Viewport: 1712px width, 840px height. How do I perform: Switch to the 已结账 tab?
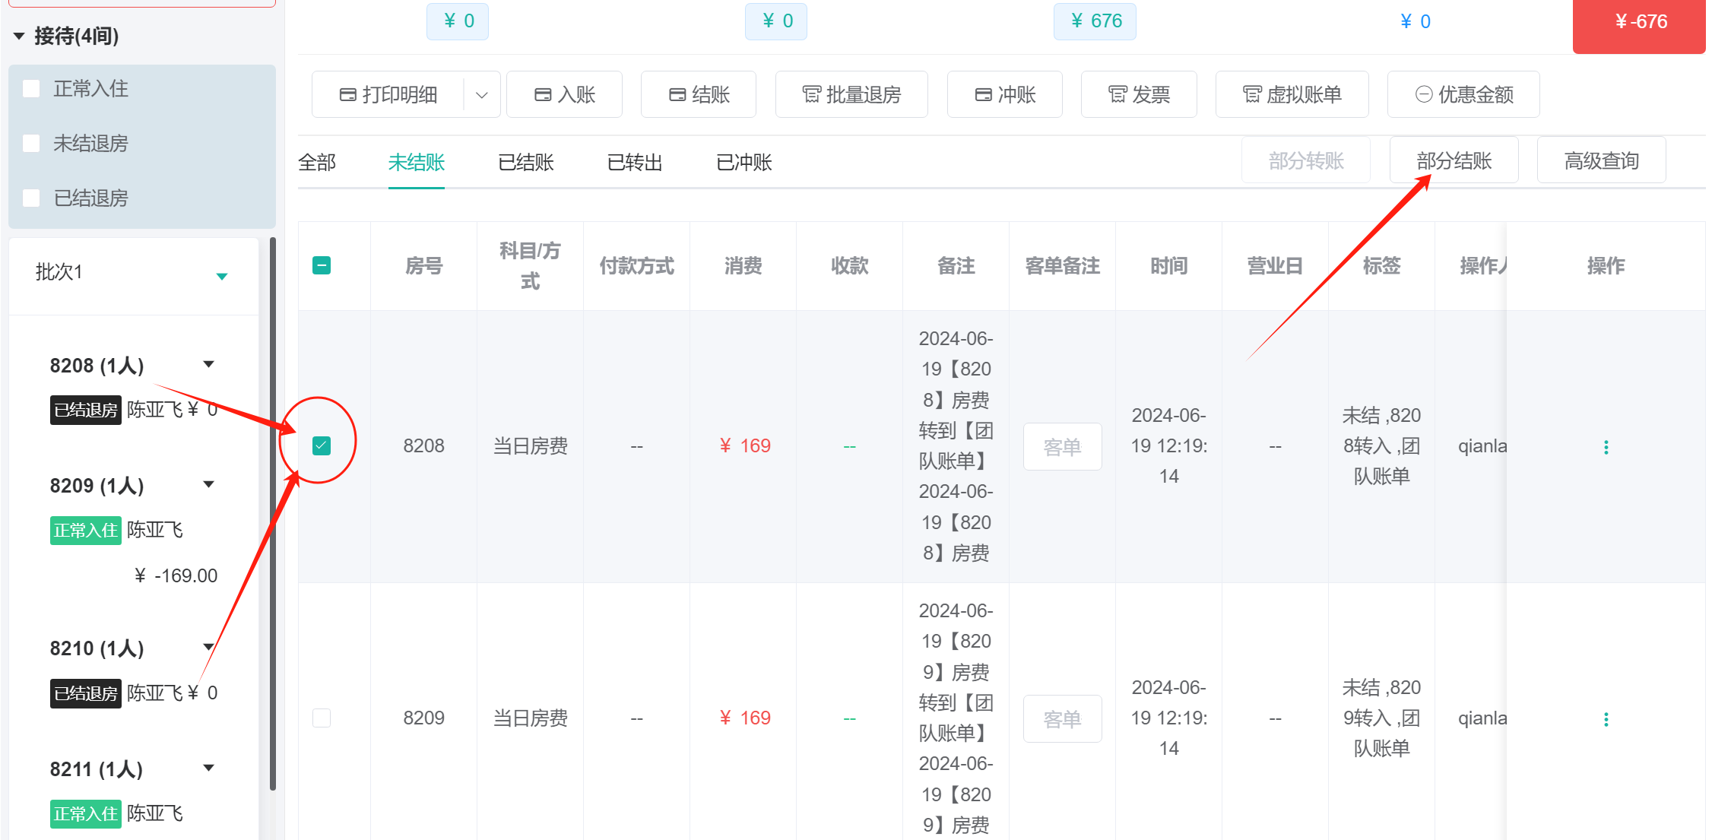pyautogui.click(x=526, y=162)
